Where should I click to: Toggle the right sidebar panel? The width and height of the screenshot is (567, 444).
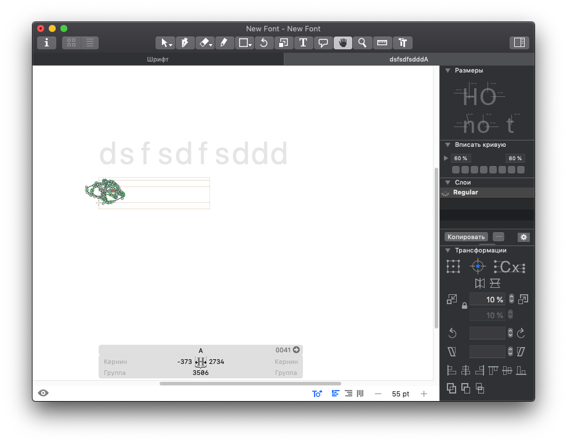(x=519, y=42)
